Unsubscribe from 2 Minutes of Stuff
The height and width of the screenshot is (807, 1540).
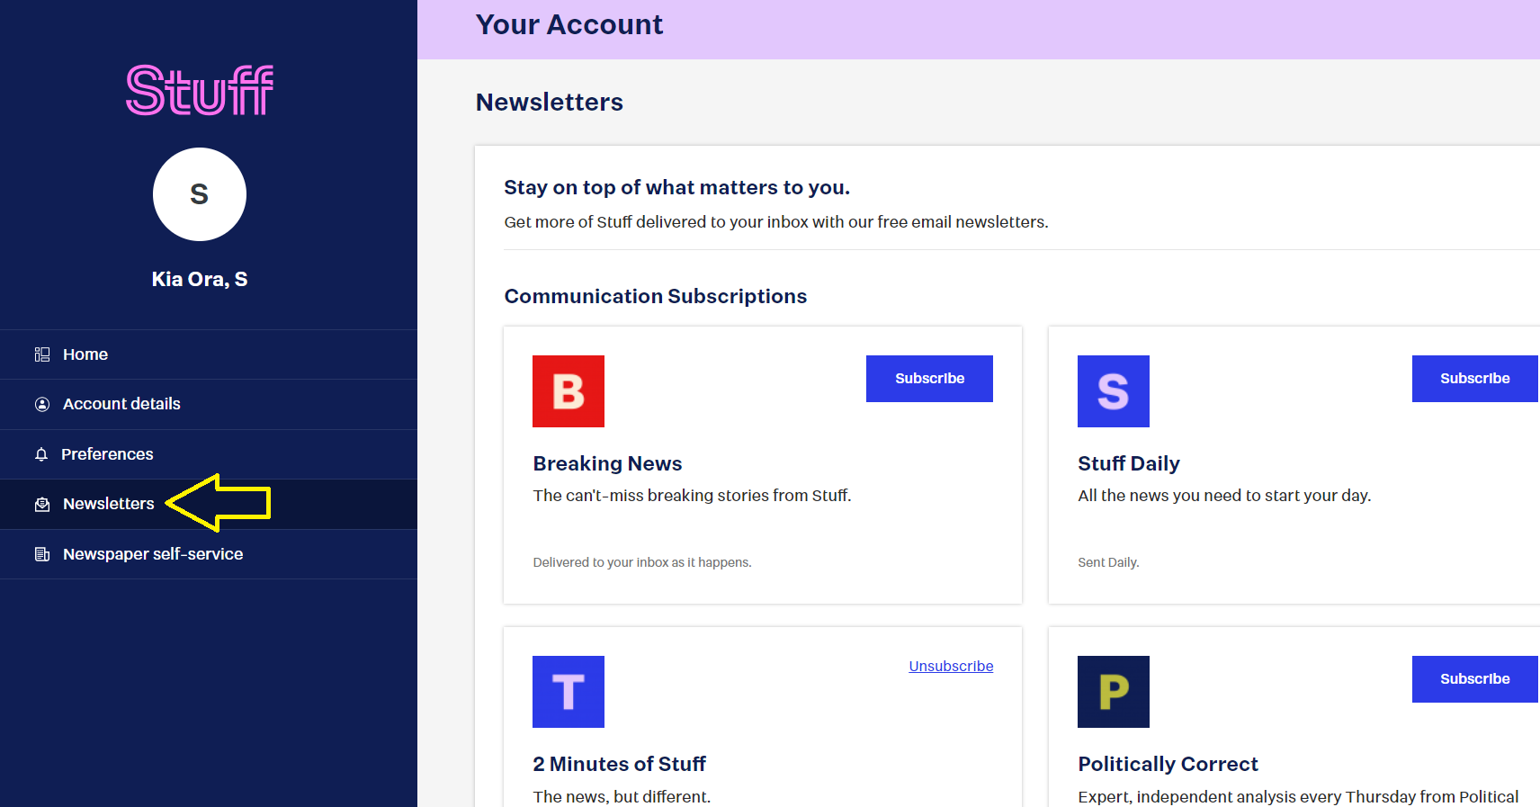coord(951,666)
